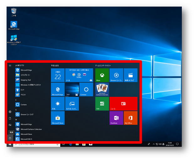Open the Weather (天気) tile
The height and width of the screenshot is (160, 195).
click(x=58, y=104)
